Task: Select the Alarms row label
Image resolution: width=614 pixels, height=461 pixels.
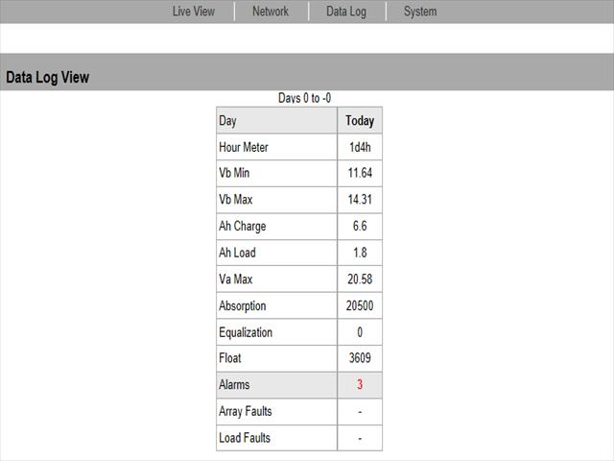Action: (234, 385)
